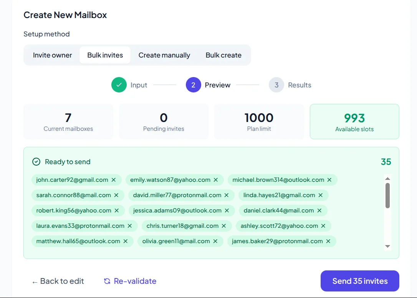Click the Results step circle

[x=276, y=84]
